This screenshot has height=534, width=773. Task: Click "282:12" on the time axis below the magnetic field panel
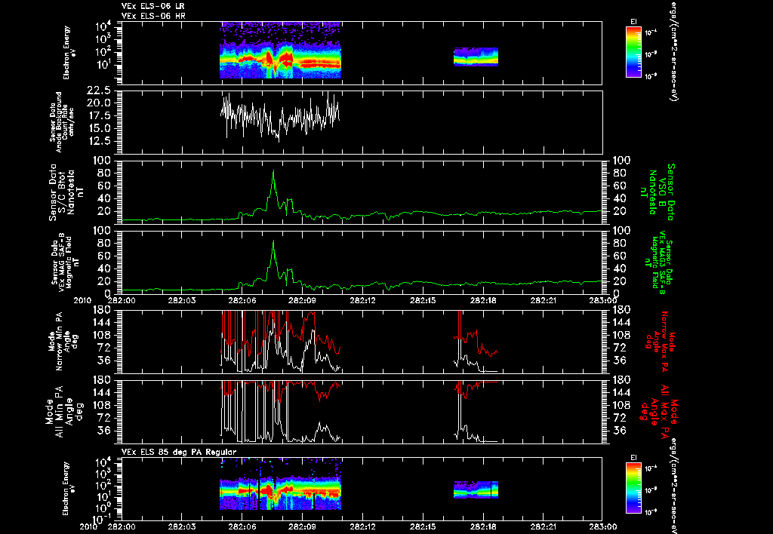[363, 300]
